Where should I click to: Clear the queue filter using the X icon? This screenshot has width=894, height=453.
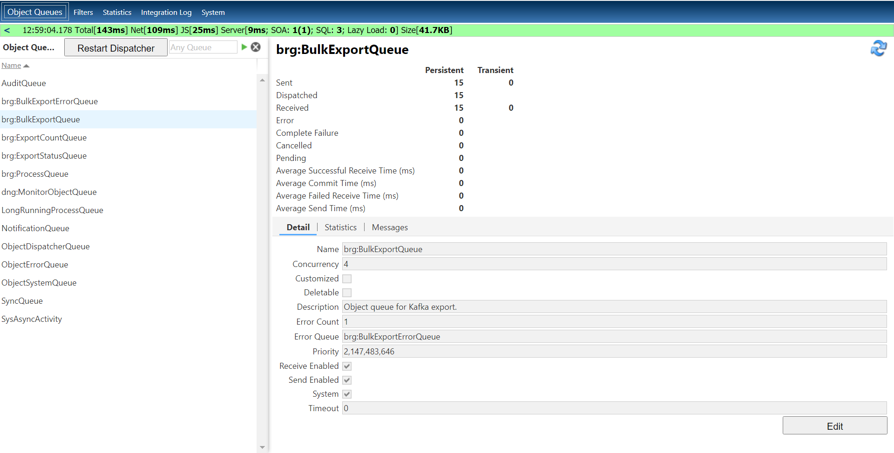pos(256,47)
